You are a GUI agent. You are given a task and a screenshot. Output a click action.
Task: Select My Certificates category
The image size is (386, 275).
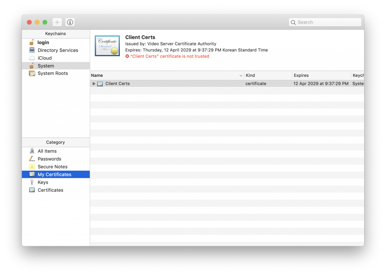click(x=56, y=174)
